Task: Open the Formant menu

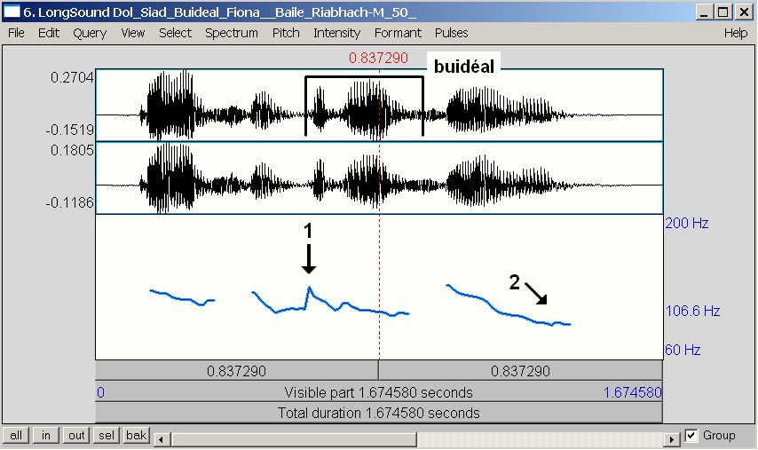Action: click(x=398, y=33)
